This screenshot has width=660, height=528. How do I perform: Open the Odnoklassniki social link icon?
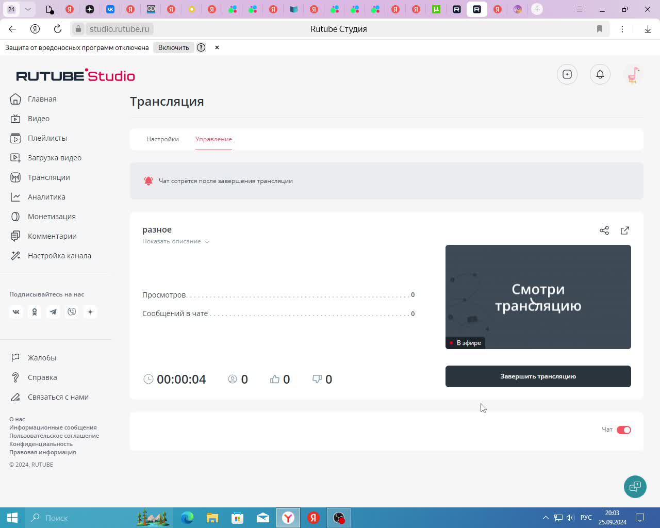tap(35, 312)
